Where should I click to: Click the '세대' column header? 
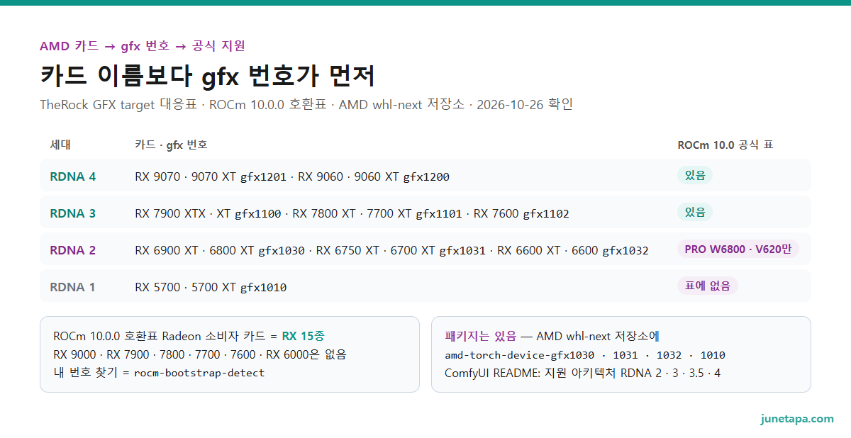[60, 145]
